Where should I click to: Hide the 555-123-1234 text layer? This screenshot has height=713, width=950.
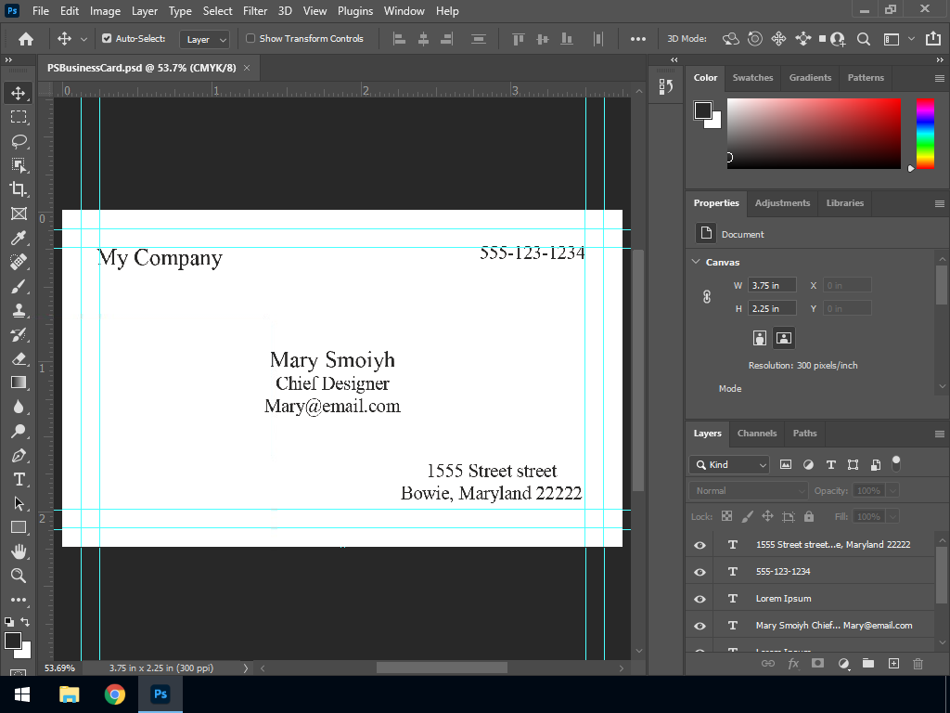[x=700, y=572]
